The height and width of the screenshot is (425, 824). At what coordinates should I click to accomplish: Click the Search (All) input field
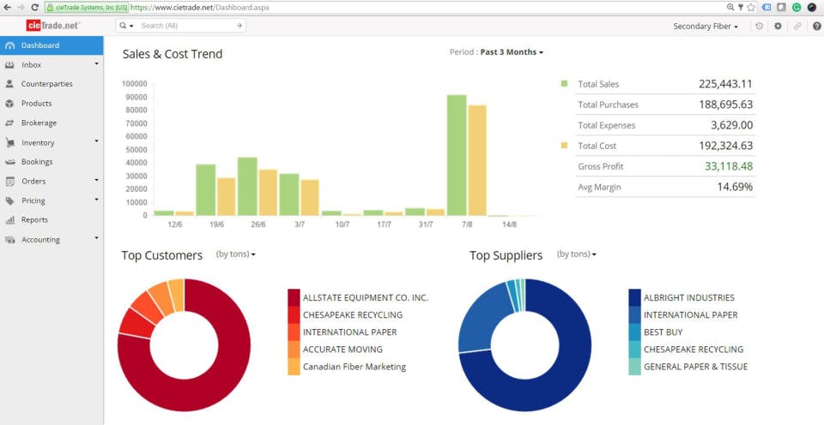(186, 25)
